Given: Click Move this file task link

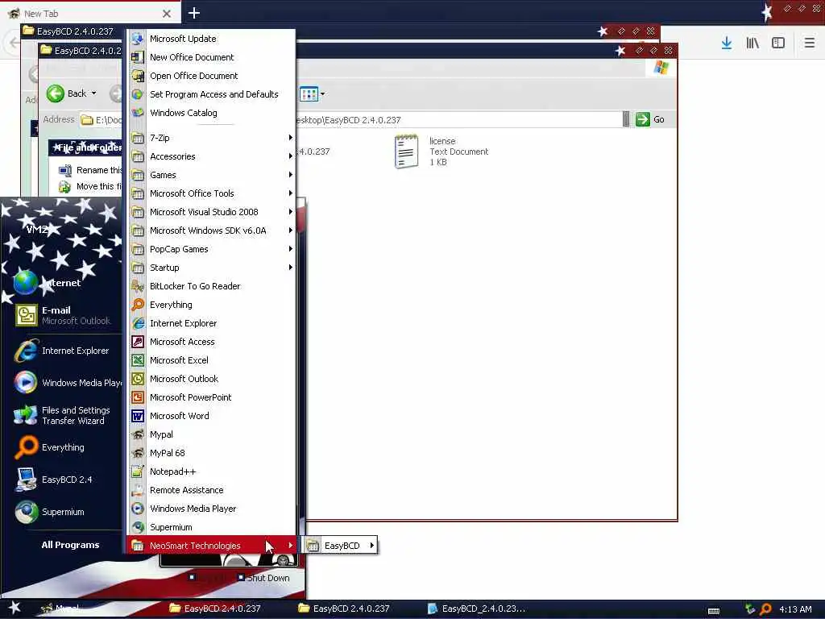Looking at the screenshot, I should coord(90,186).
